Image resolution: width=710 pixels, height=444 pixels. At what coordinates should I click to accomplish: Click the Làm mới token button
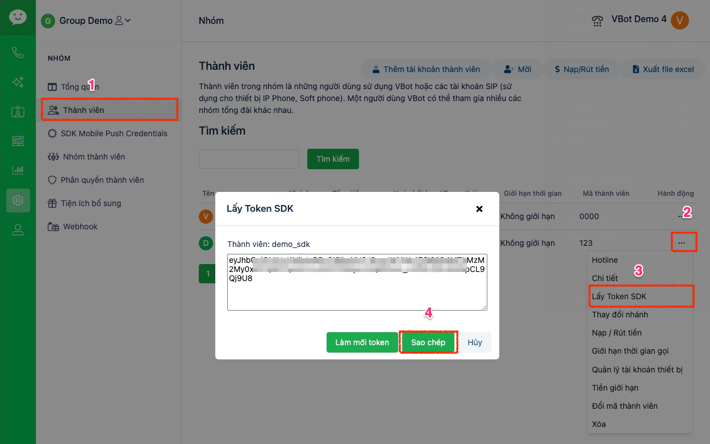click(x=362, y=342)
